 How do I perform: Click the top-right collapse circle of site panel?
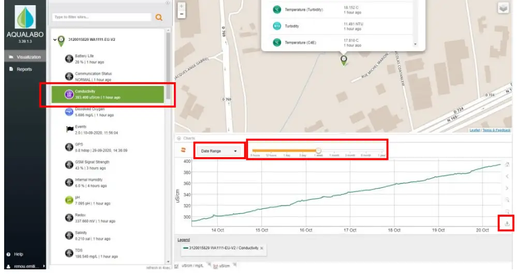tap(168, 3)
